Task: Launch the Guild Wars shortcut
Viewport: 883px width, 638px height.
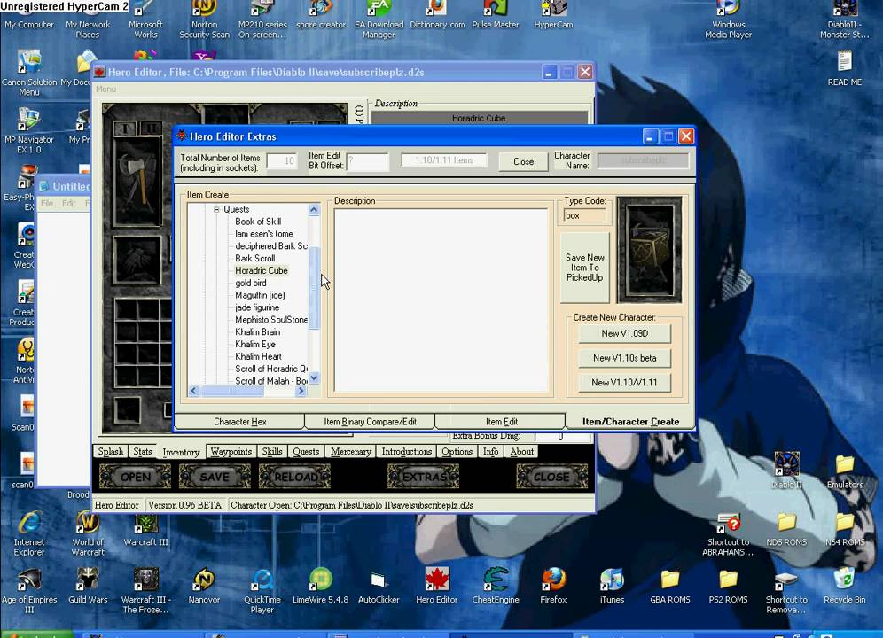Action: pos(88,587)
